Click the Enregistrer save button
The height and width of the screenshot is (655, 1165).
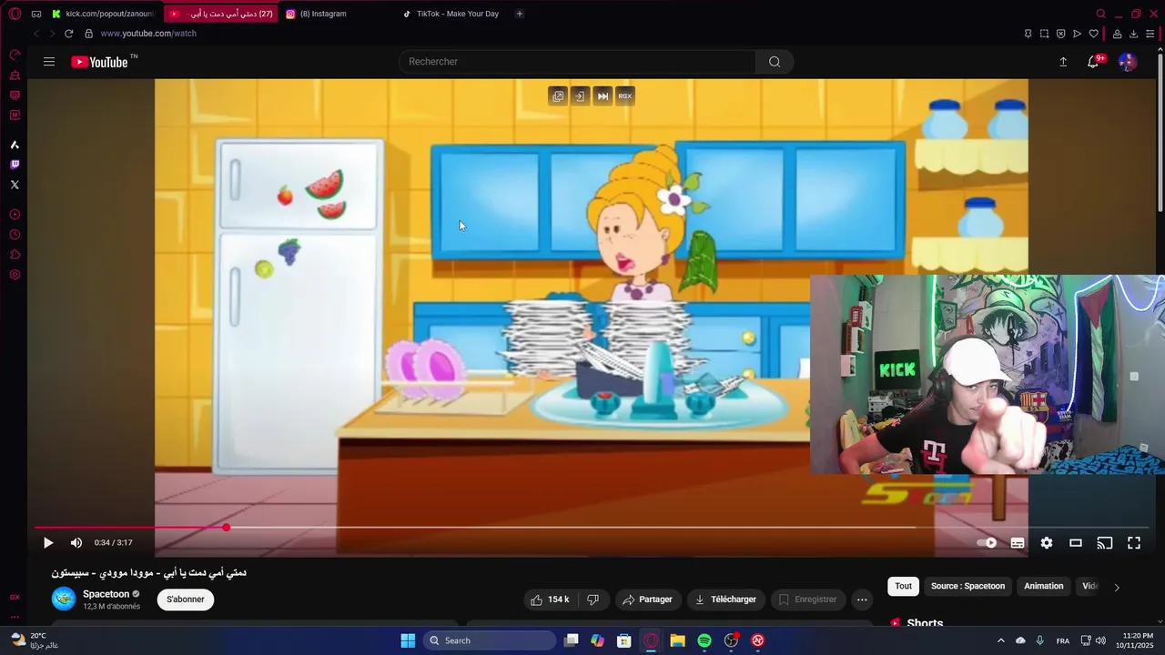click(807, 600)
